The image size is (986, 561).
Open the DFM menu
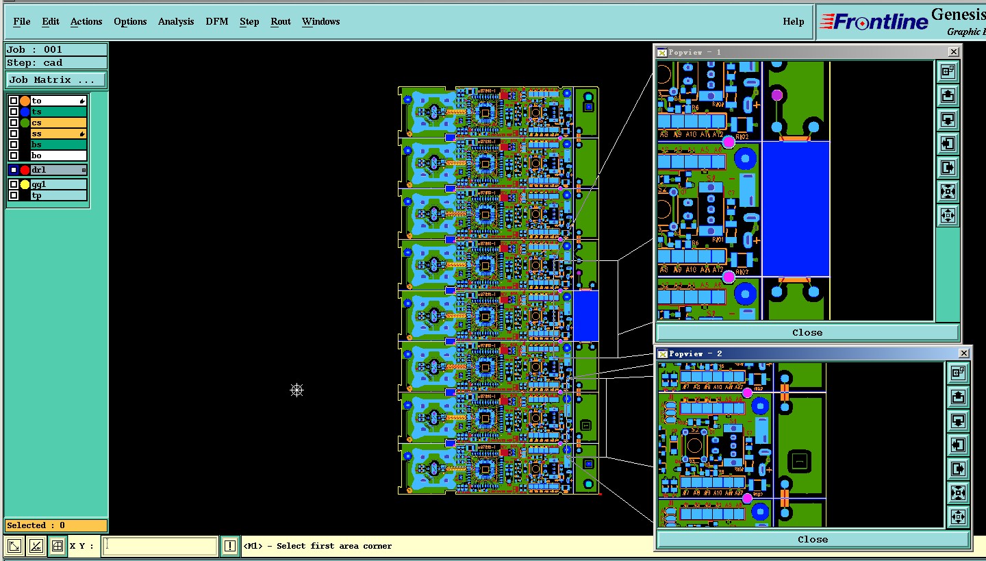click(217, 21)
